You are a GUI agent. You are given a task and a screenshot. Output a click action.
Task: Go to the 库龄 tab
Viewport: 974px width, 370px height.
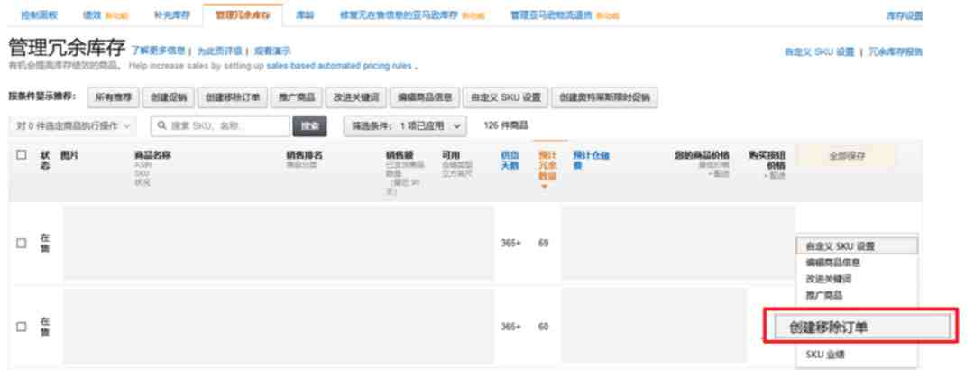click(x=305, y=15)
